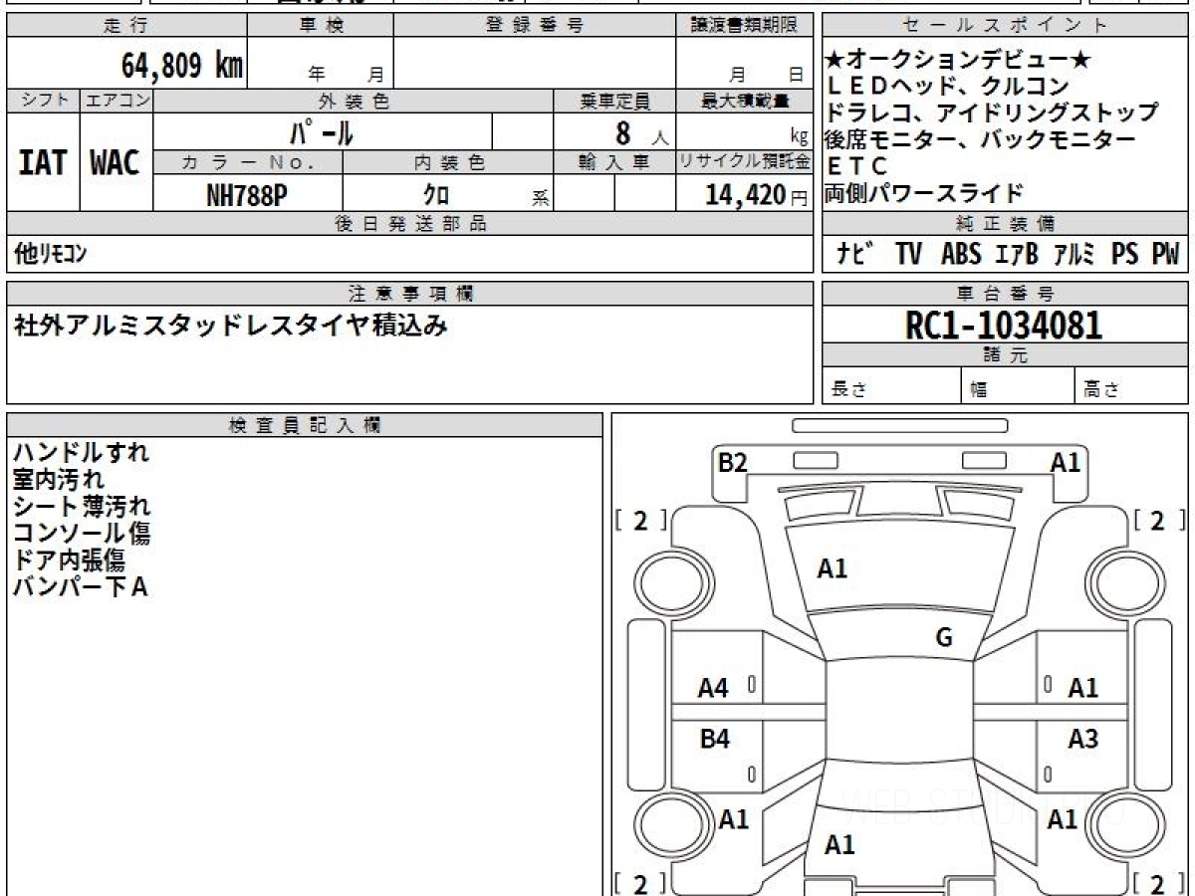This screenshot has width=1195, height=896.
Task: Select the chassis number "RC1-1034081"
Action: [1005, 325]
